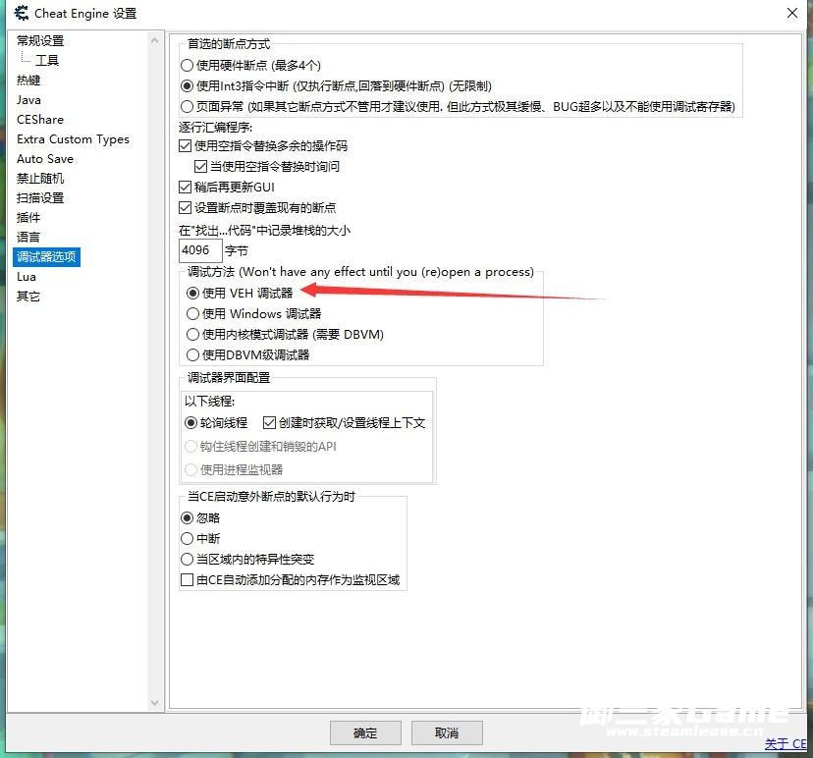The height and width of the screenshot is (758, 813).
Task: Disable 设置断点时覆盖现有的断点 checkbox
Action: tap(186, 208)
